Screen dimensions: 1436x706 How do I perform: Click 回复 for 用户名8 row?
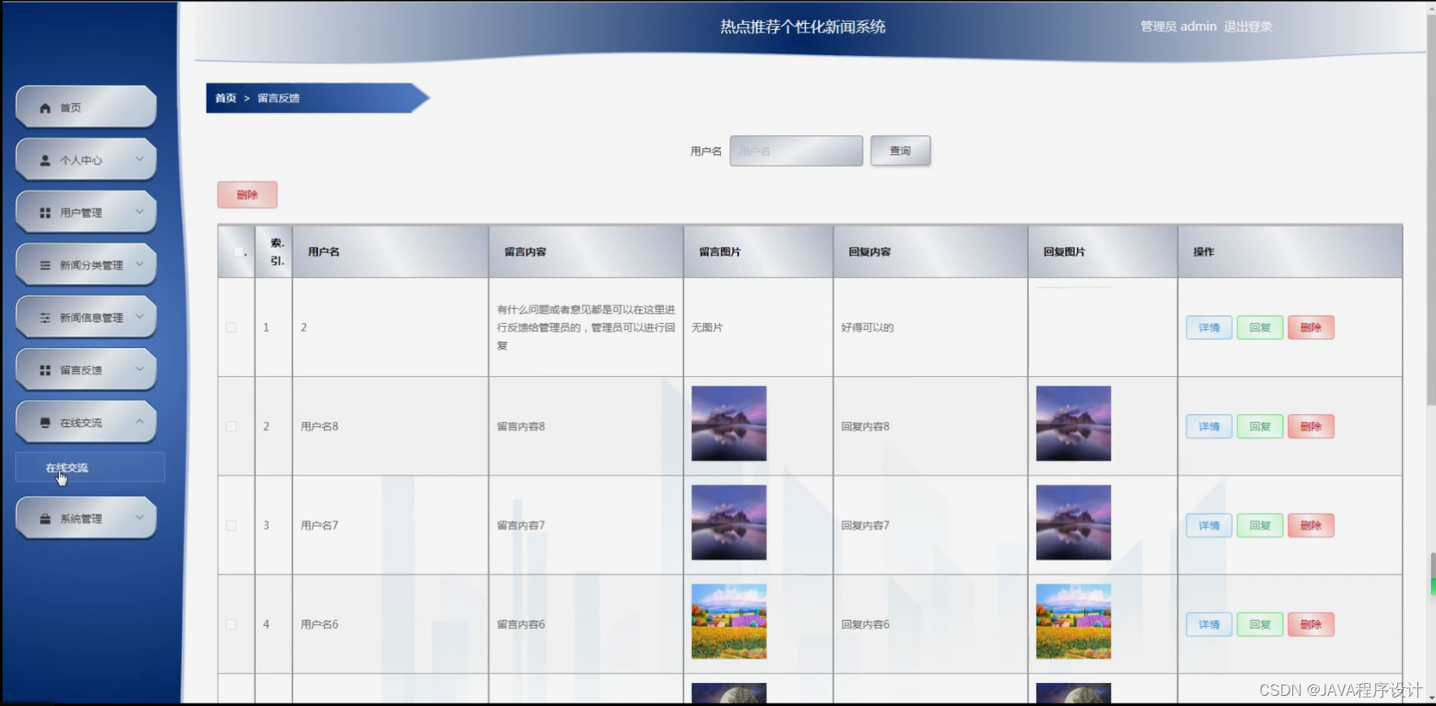[x=1260, y=426]
